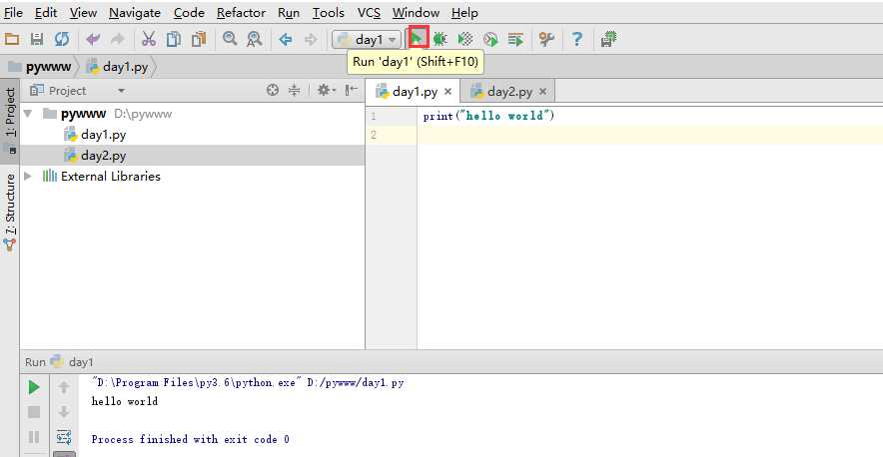Open the Project panel gear settings

coord(326,90)
